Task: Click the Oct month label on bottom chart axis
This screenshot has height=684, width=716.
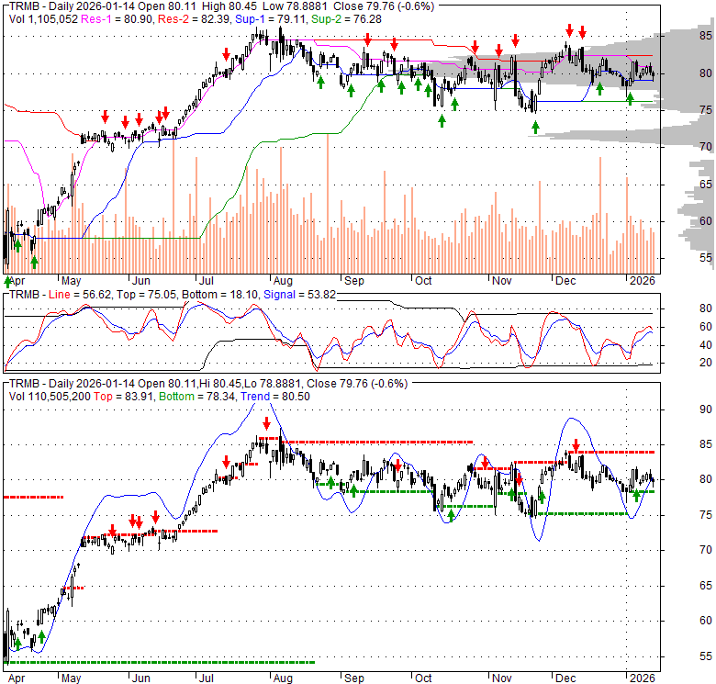Action: coord(423,678)
